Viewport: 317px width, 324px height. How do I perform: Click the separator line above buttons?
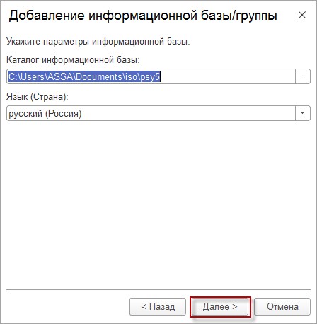click(x=158, y=289)
